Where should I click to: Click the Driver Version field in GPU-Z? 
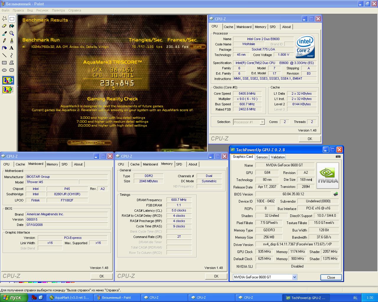pos(297,244)
